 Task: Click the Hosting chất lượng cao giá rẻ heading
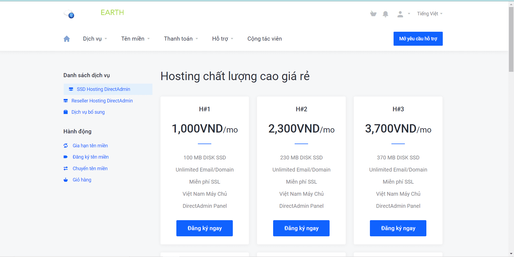coord(235,76)
